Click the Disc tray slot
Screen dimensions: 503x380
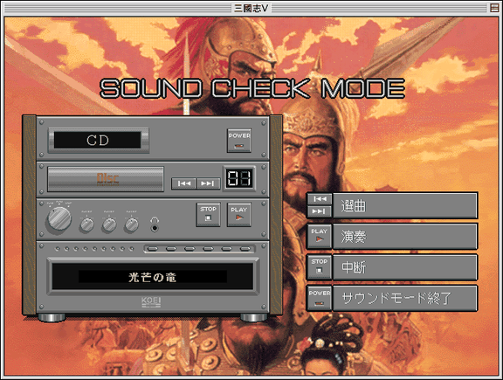pos(106,179)
